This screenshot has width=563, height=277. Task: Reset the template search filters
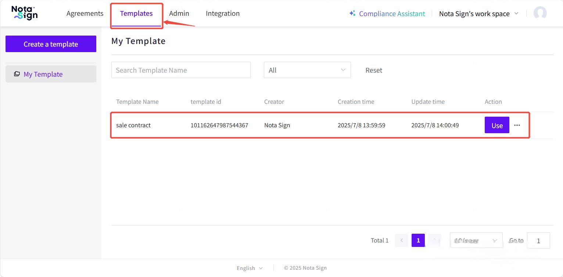pos(374,70)
